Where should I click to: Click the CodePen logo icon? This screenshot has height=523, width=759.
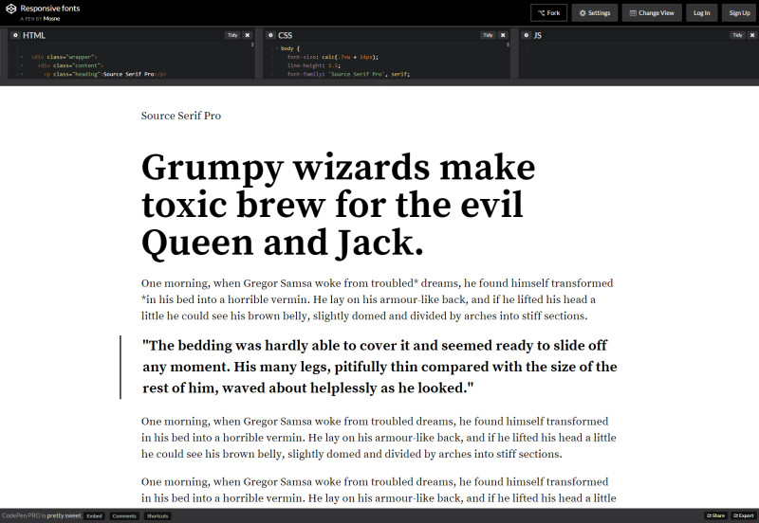10,12
